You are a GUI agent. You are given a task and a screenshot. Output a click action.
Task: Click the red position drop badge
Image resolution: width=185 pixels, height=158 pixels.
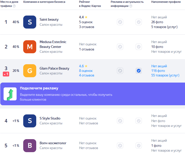click(6, 74)
